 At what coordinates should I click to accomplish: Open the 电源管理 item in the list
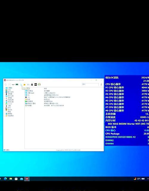pyautogui.click(x=29, y=101)
